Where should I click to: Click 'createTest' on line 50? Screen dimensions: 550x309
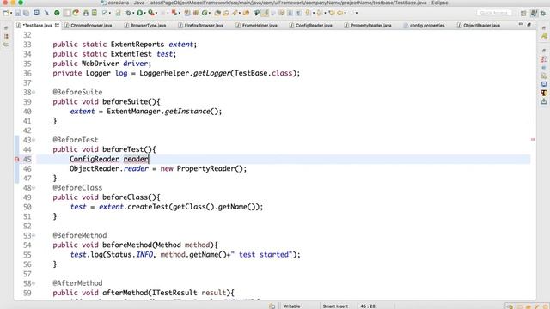tap(148, 207)
